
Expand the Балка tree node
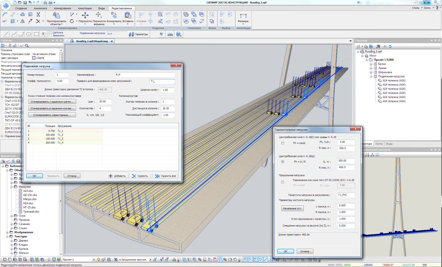tap(371, 64)
